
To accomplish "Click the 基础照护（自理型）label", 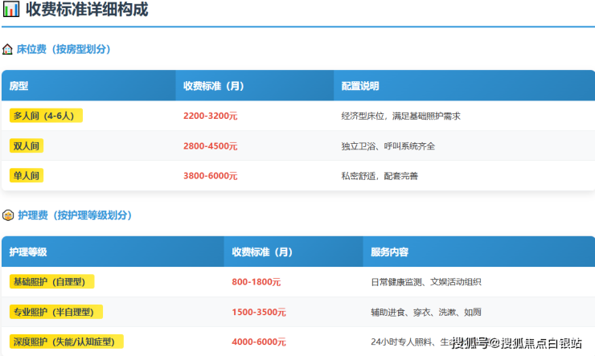I will (51, 282).
